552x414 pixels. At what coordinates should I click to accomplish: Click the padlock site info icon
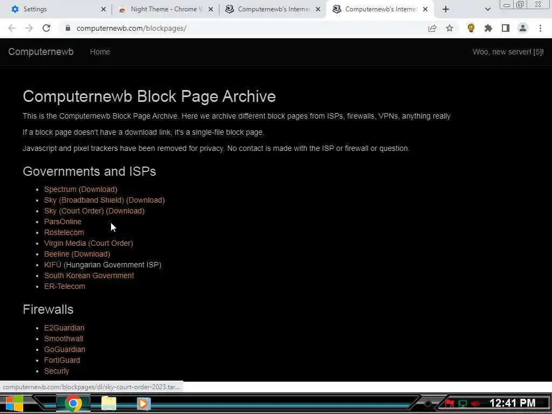tap(68, 28)
